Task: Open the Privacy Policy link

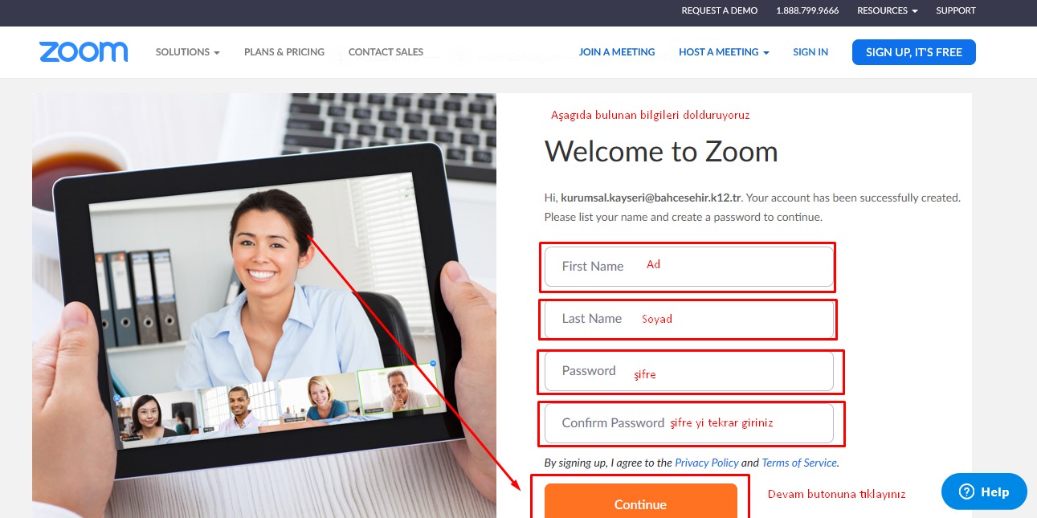Action: 707,463
